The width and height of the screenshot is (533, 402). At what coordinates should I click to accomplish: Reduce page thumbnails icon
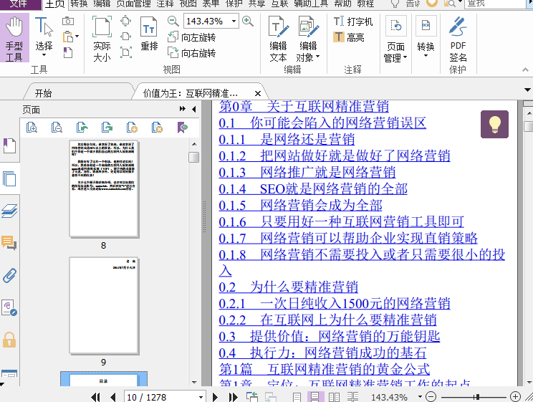point(57,128)
